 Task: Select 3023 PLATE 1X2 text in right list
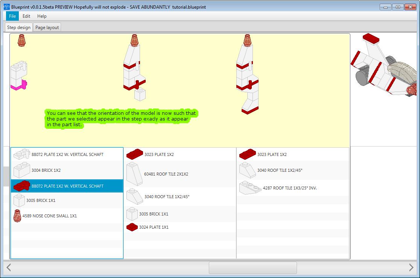(x=272, y=154)
